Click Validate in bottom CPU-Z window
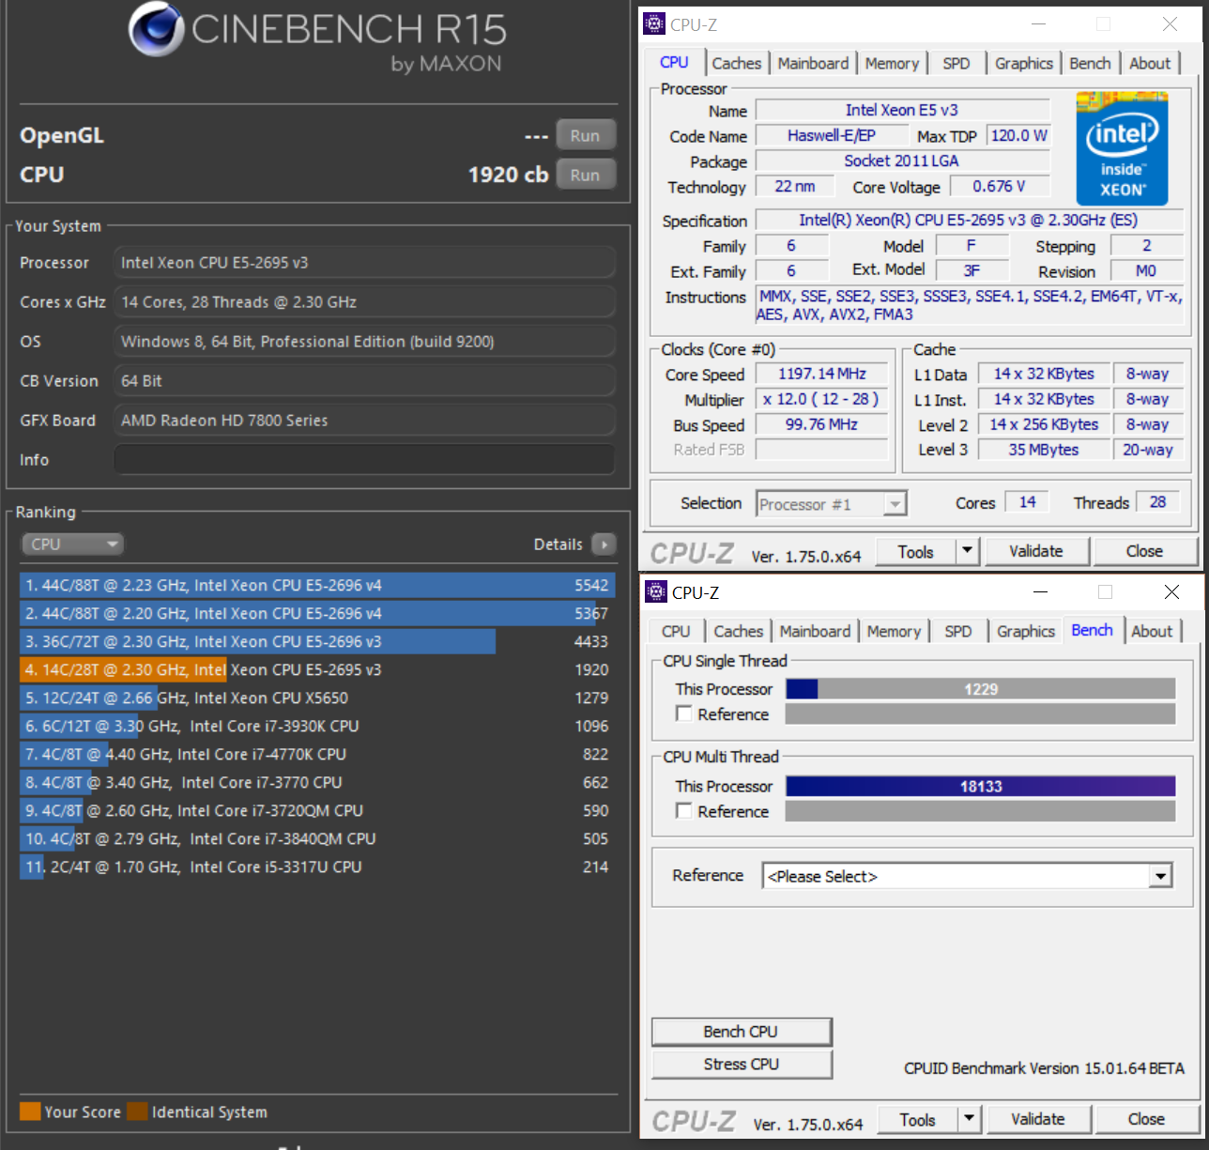The image size is (1209, 1150). 1038,1119
